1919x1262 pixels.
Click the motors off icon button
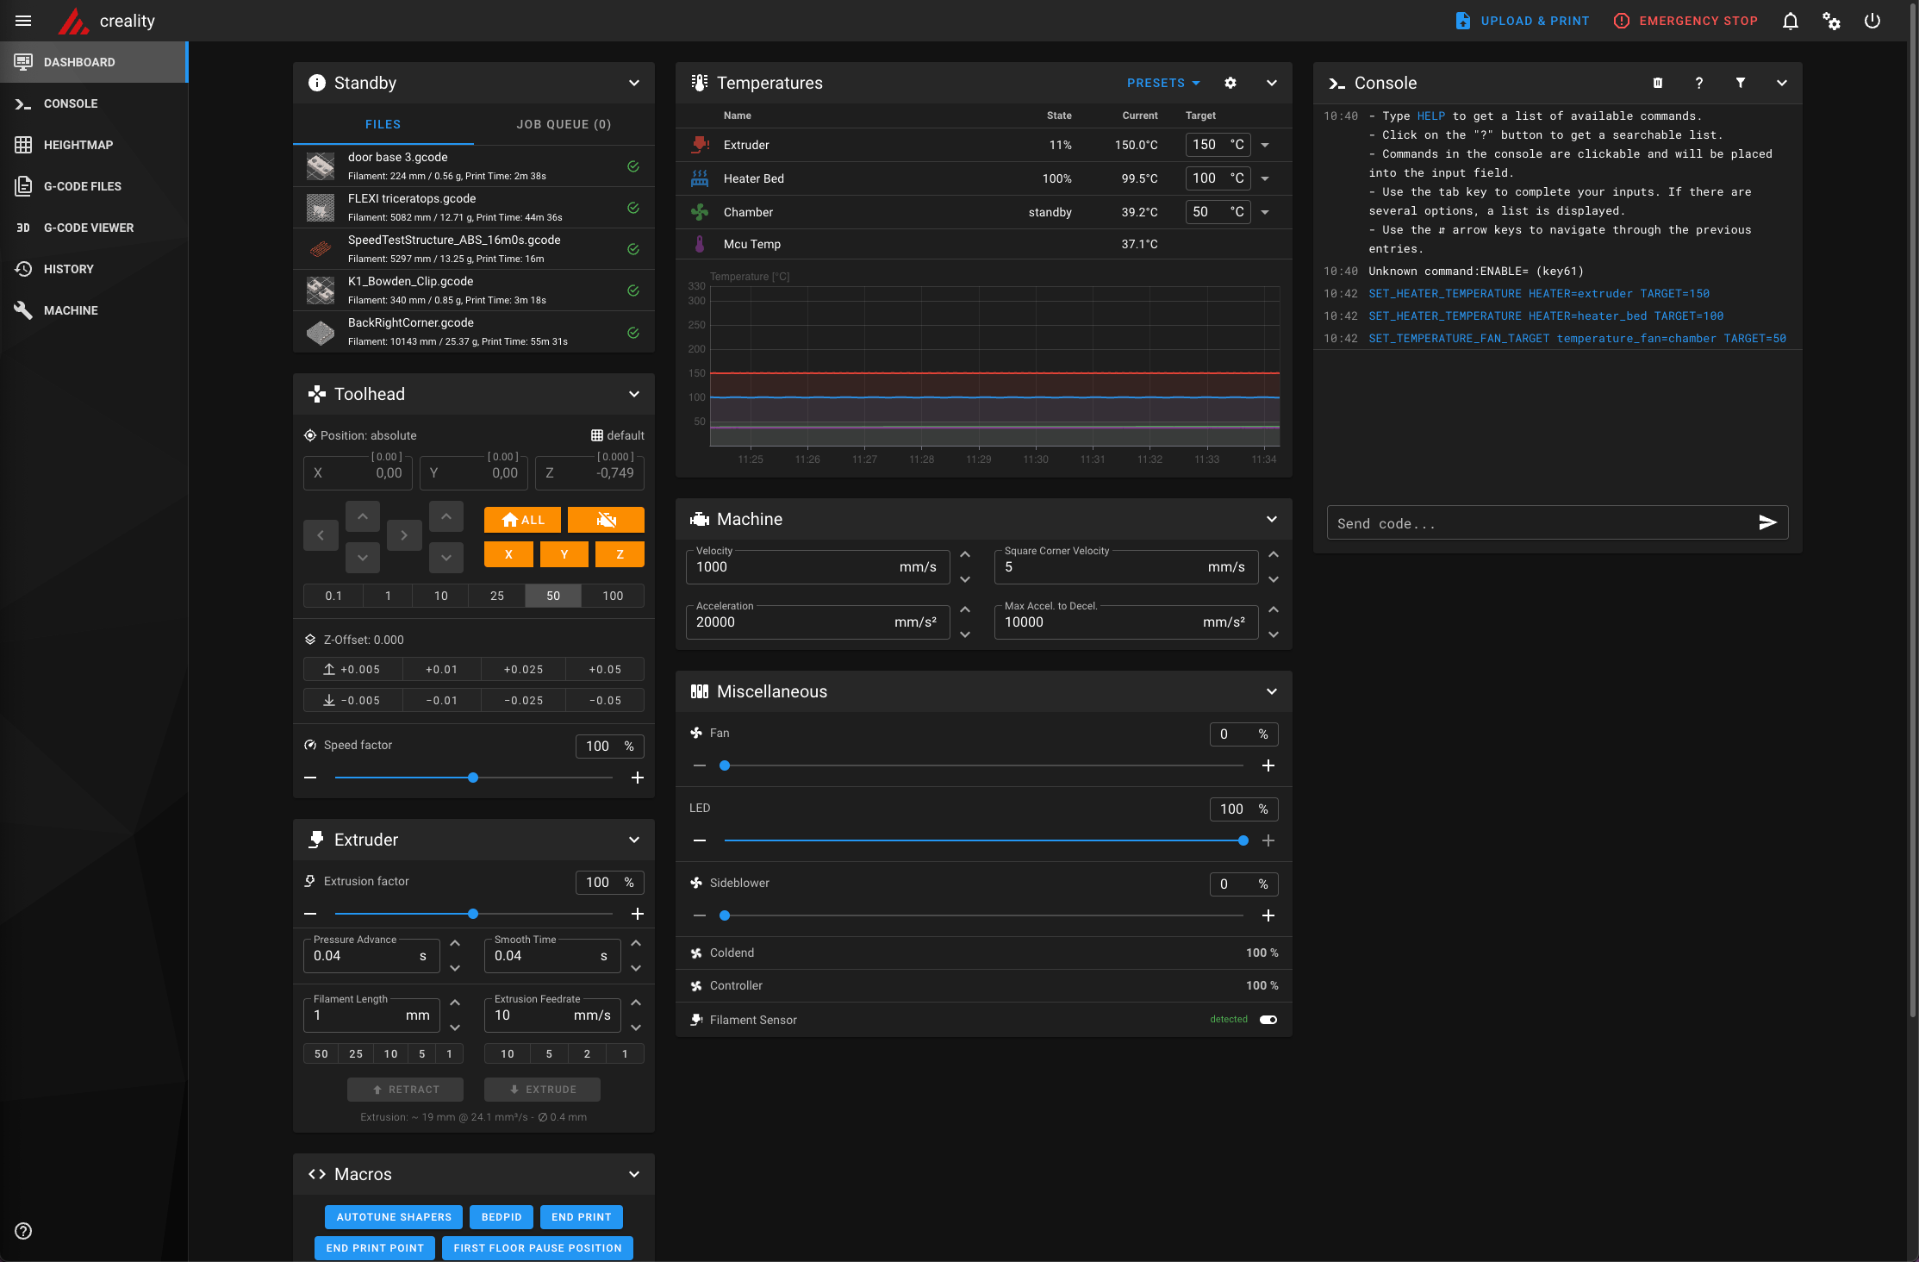[606, 520]
